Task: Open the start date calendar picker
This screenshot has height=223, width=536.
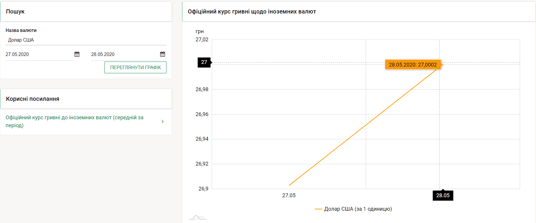Action: [x=77, y=54]
